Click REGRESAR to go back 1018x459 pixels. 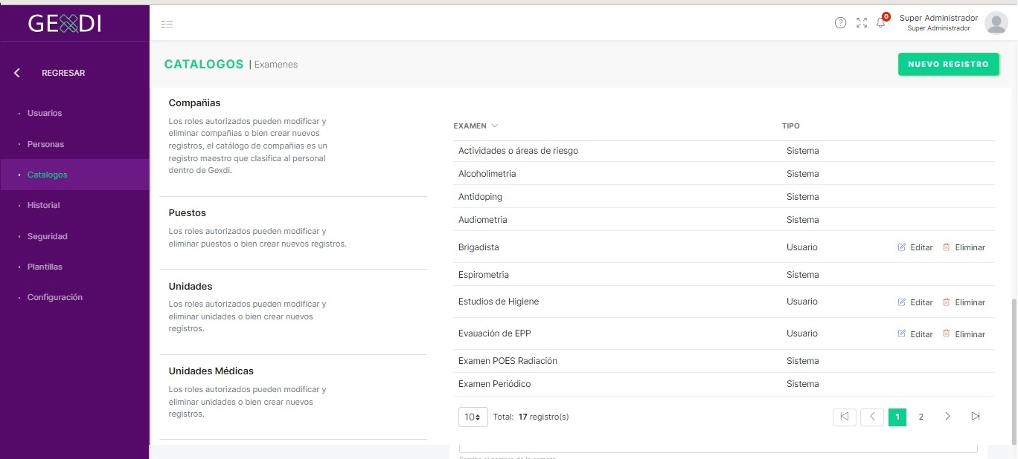pyautogui.click(x=63, y=73)
